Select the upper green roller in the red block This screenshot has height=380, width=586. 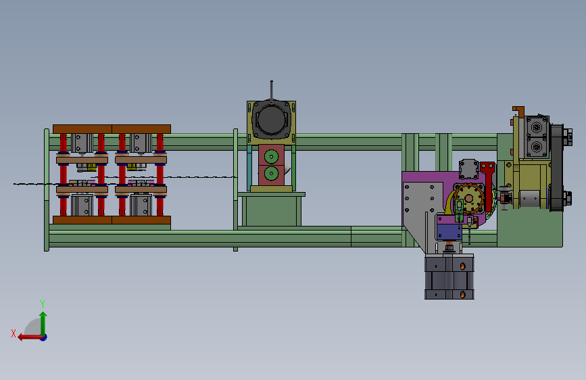point(271,157)
